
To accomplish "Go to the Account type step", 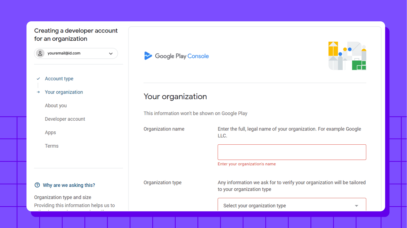I will click(x=59, y=79).
